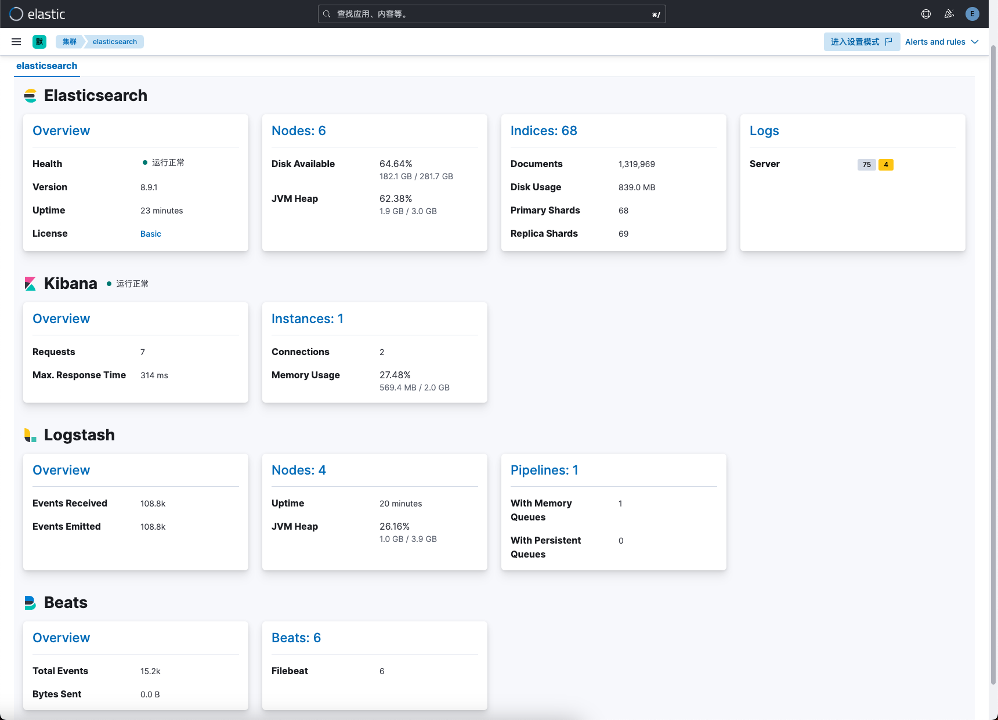Click Logstash JVM heap 26.16%
Screen dimensions: 998x720
click(395, 527)
